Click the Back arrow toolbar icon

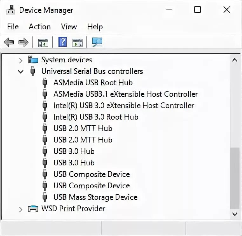(x=9, y=42)
